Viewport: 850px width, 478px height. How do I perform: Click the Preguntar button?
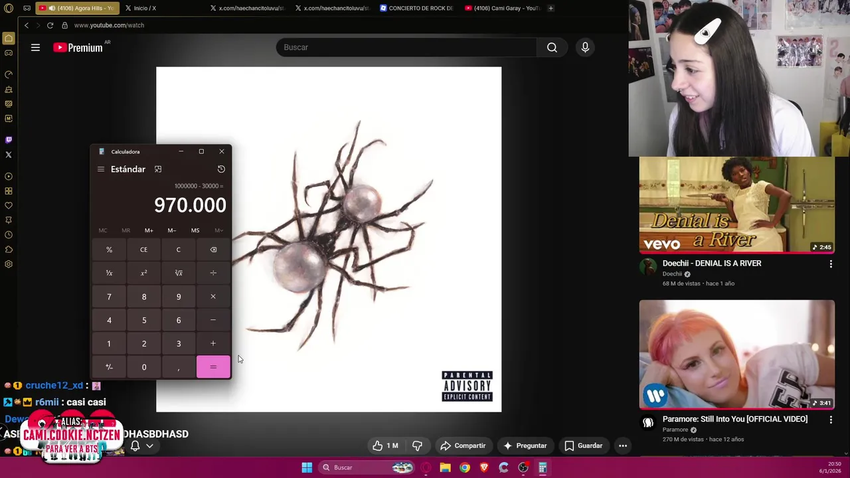tap(525, 445)
